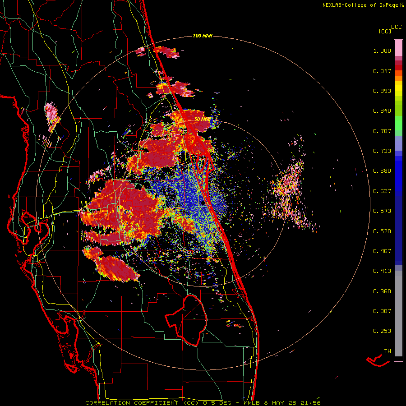Click the DCC product label
Image resolution: width=406 pixels, height=406 pixels.
click(x=396, y=27)
